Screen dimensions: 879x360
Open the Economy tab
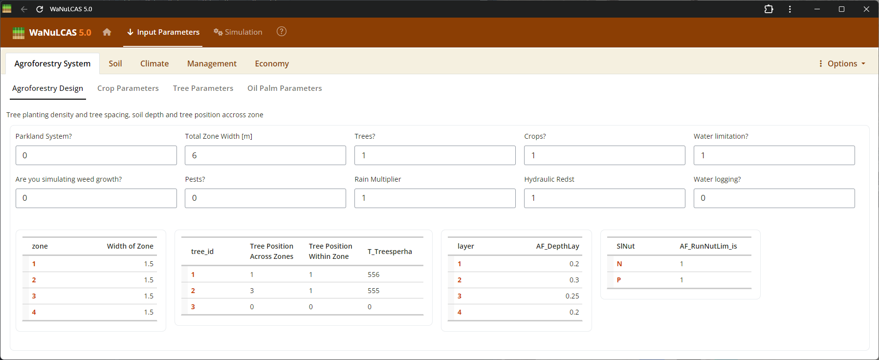pos(272,64)
